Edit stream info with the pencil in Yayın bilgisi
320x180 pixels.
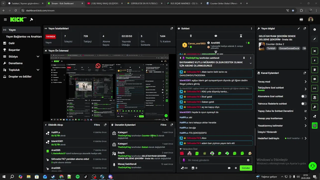(x=298, y=28)
